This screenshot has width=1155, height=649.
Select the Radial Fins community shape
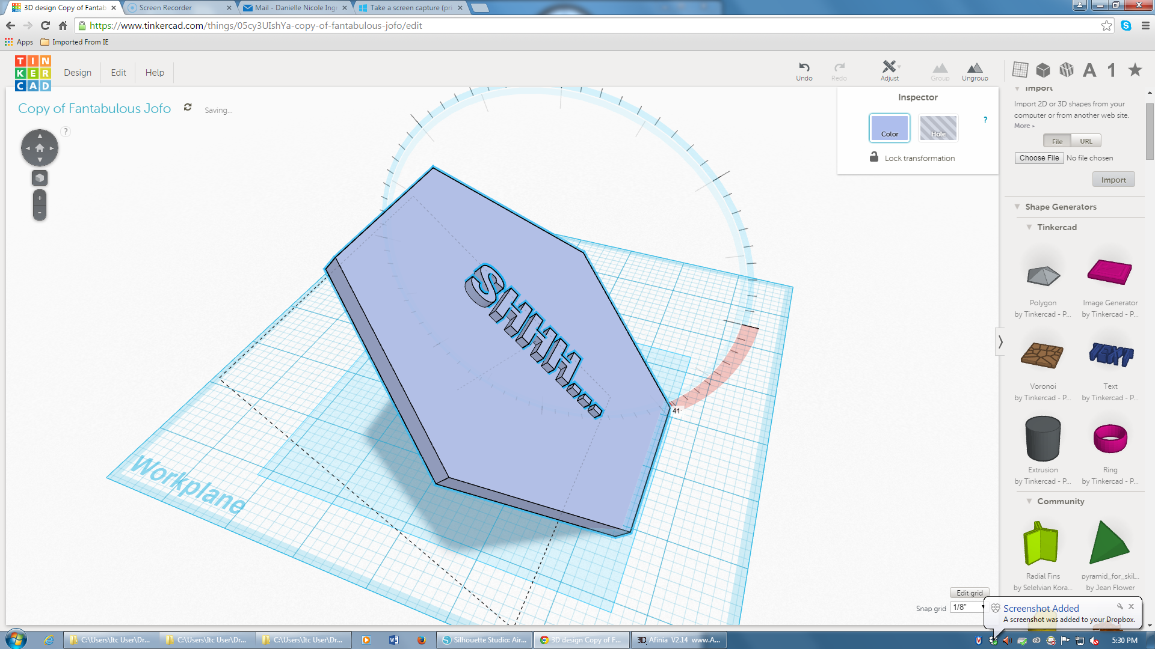pyautogui.click(x=1041, y=543)
